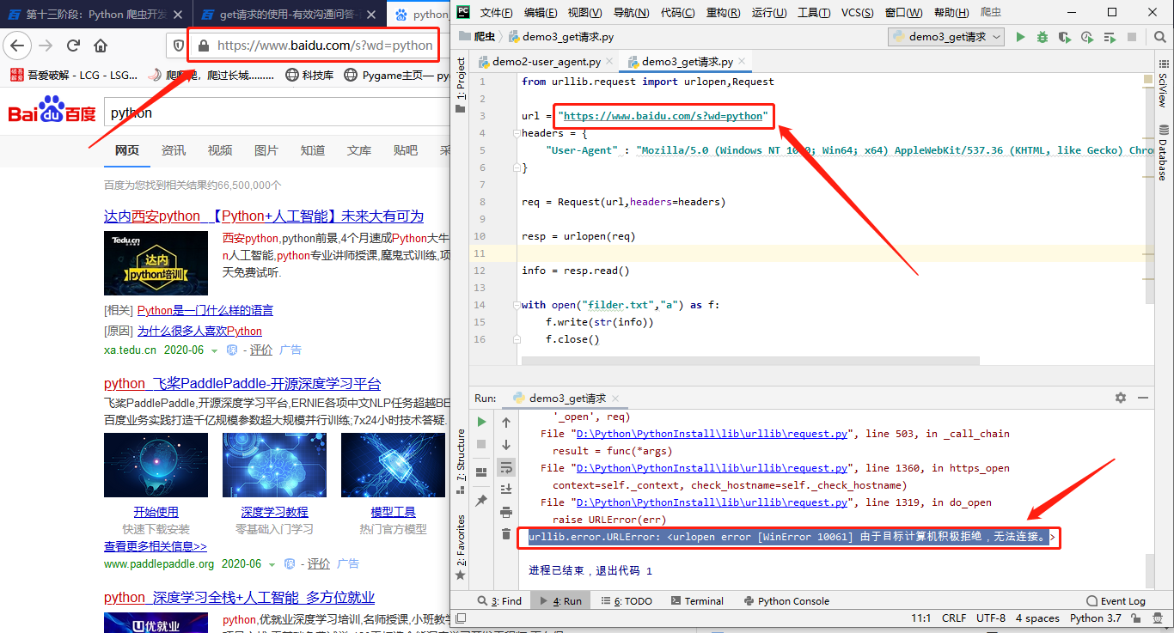
Task: Clear console output with the trash icon
Action: pos(506,534)
